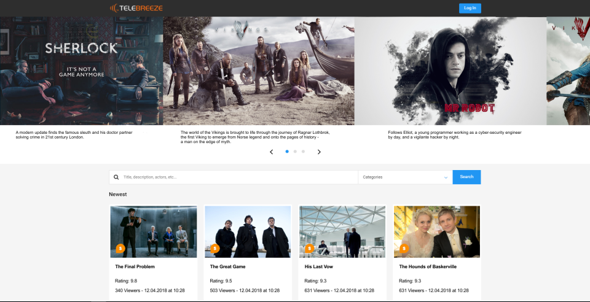Open The Final Problem thumbnail

154,232
